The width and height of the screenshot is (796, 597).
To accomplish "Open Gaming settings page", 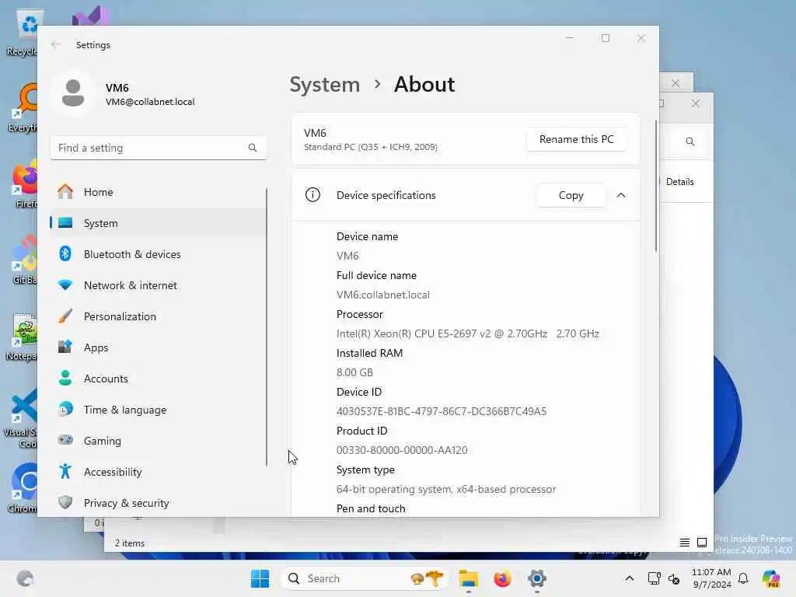I will (157, 441).
